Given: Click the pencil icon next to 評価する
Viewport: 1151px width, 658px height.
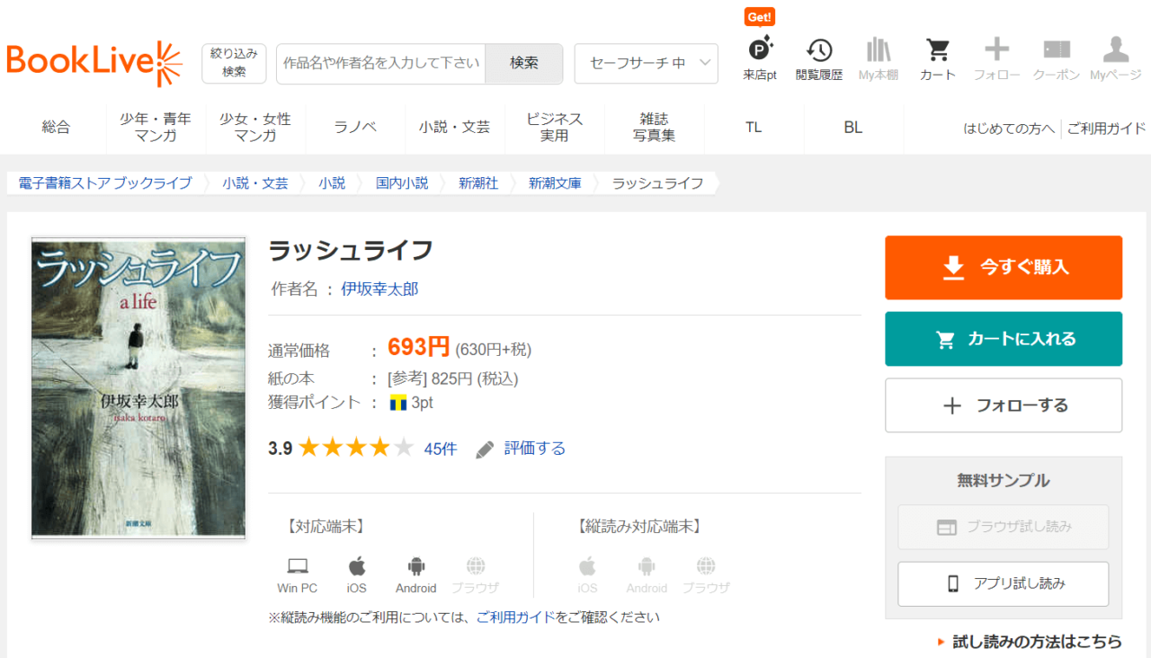Looking at the screenshot, I should pyautogui.click(x=485, y=449).
